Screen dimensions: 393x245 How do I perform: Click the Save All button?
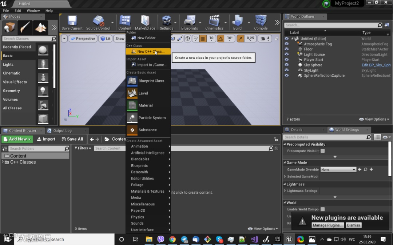(72, 139)
